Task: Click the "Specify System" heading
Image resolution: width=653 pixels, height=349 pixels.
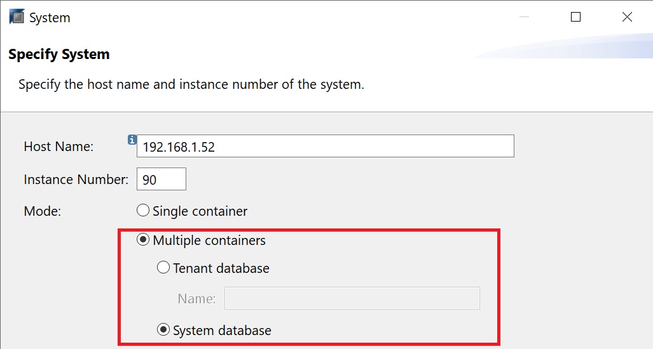Action: click(58, 55)
